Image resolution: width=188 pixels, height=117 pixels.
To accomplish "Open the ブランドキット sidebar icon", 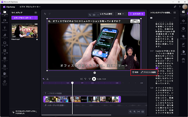I will tap(5, 83).
